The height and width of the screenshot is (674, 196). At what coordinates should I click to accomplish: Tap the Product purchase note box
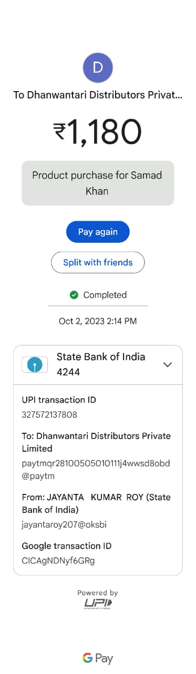98,183
